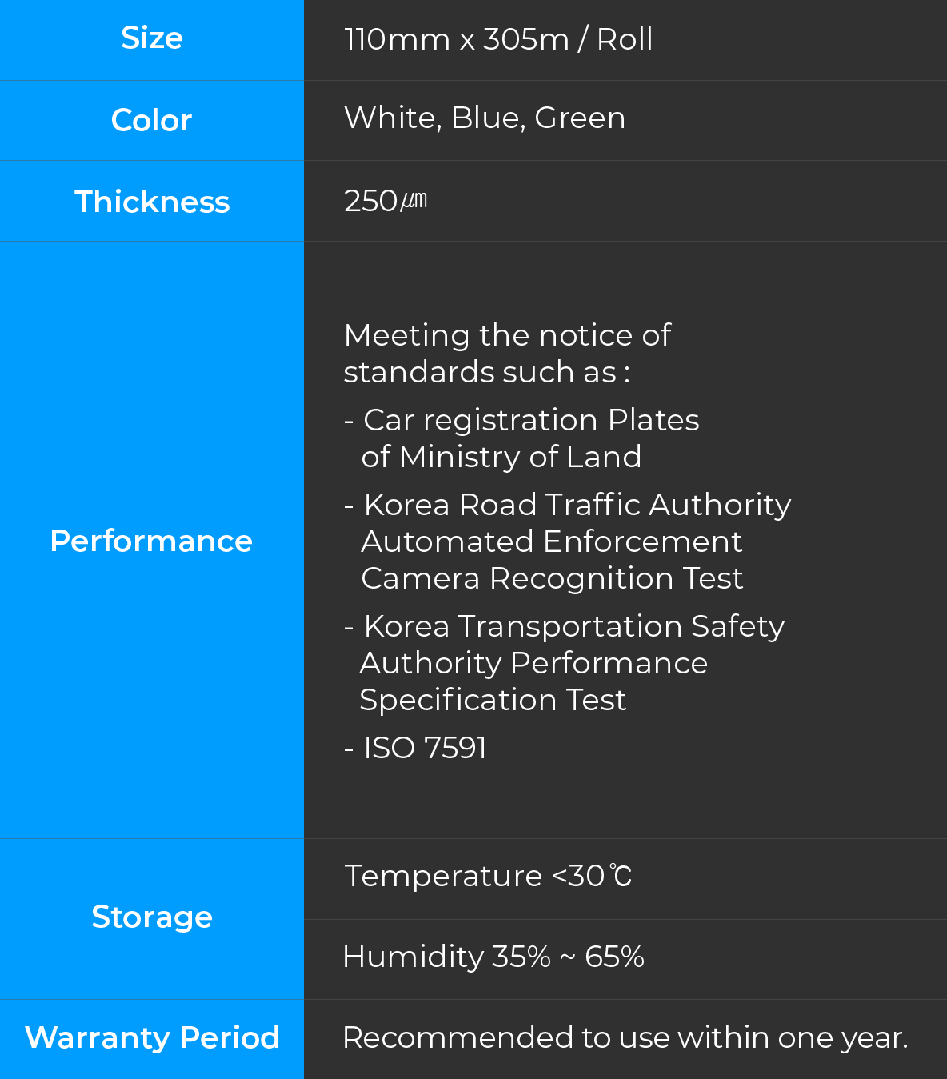Click Recommended to use within one year text
This screenshot has height=1079, width=947.
tap(625, 1037)
